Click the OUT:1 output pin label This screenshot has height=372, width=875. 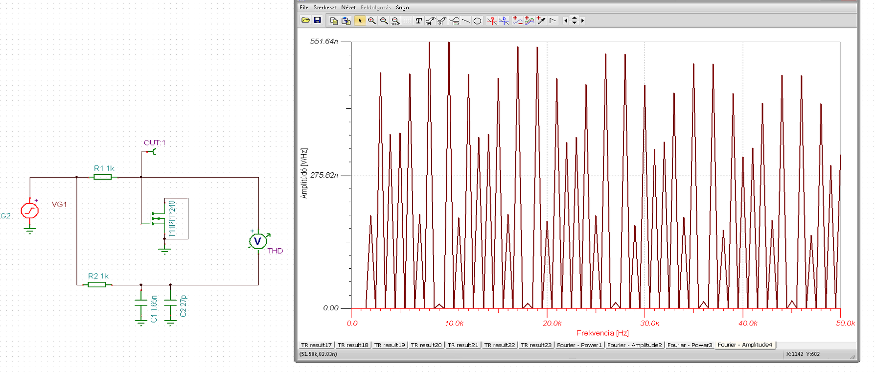click(154, 143)
